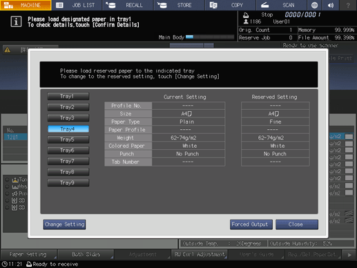This screenshot has height=268, width=357.
Task: Open the STORE tab
Action: pos(180,5)
